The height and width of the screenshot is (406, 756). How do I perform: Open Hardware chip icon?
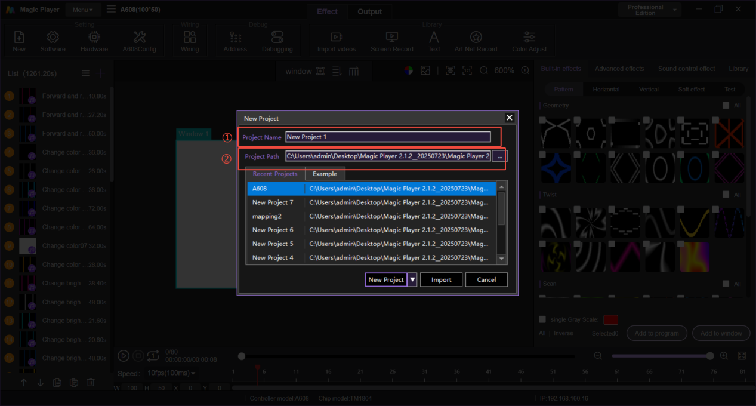[94, 37]
